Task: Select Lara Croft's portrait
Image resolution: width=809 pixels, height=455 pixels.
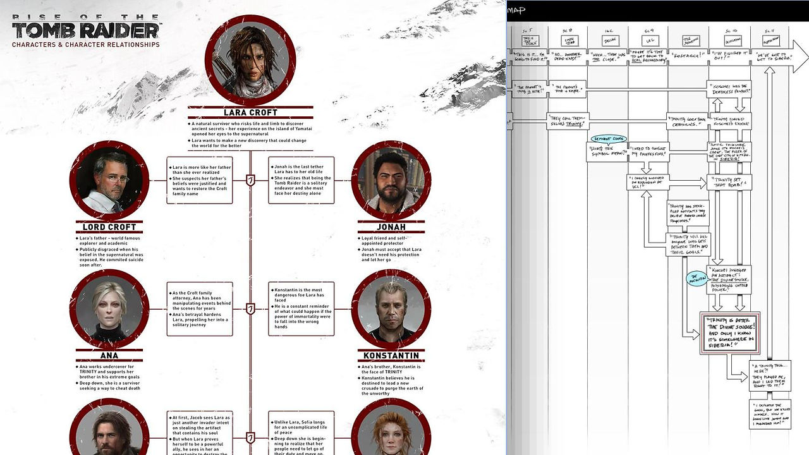Action: click(x=251, y=61)
